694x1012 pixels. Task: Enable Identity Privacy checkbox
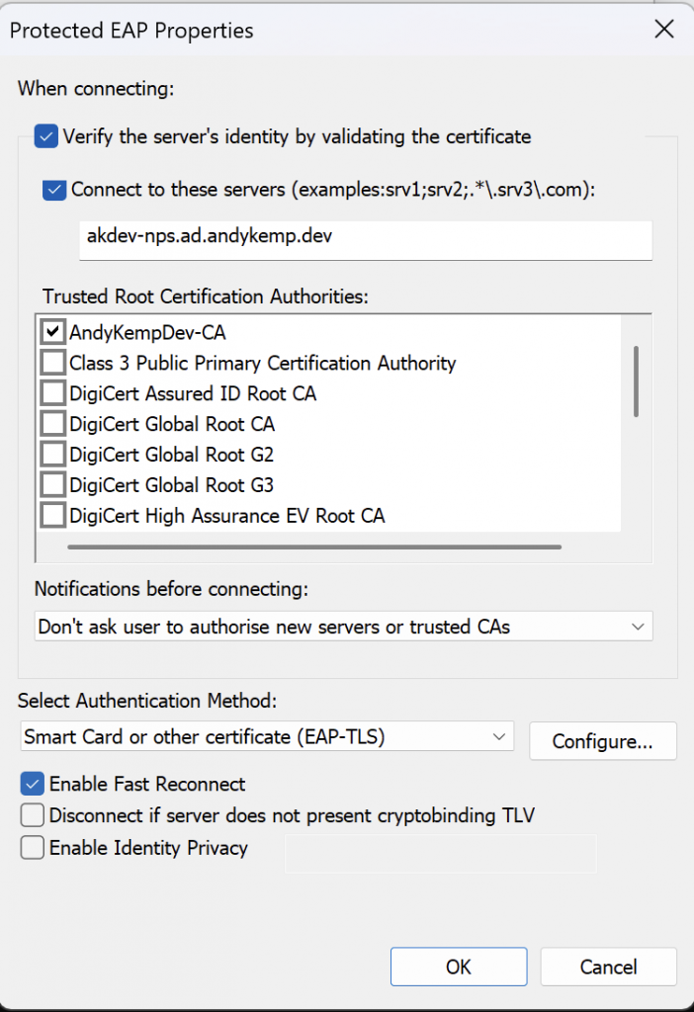pyautogui.click(x=33, y=847)
